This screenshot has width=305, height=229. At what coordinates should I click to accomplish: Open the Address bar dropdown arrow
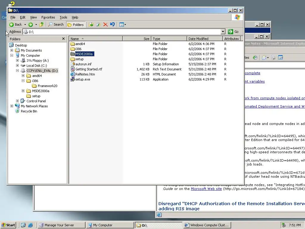click(223, 32)
